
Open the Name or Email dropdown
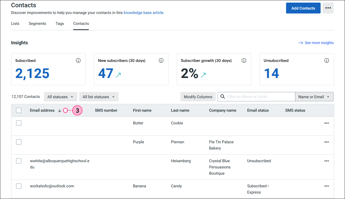(314, 97)
